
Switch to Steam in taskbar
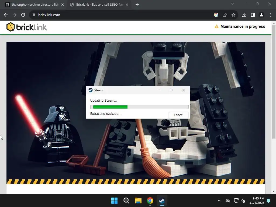click(162, 201)
